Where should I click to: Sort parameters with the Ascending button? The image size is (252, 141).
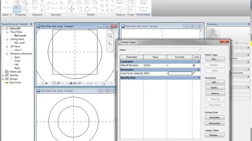pyautogui.click(x=214, y=117)
